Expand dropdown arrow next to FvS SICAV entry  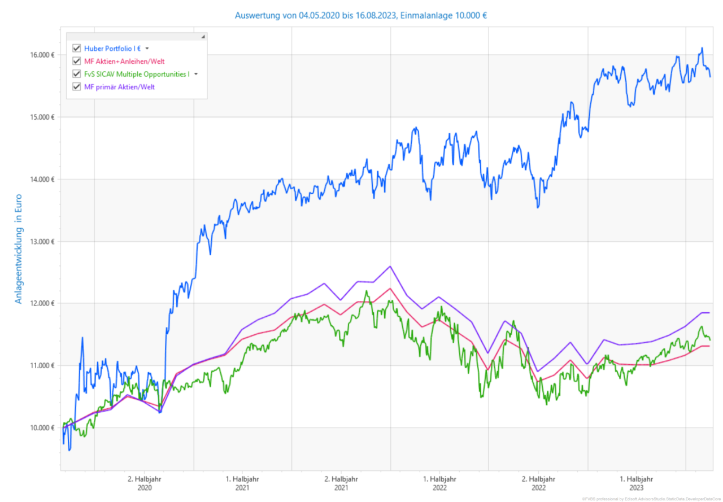pyautogui.click(x=196, y=75)
